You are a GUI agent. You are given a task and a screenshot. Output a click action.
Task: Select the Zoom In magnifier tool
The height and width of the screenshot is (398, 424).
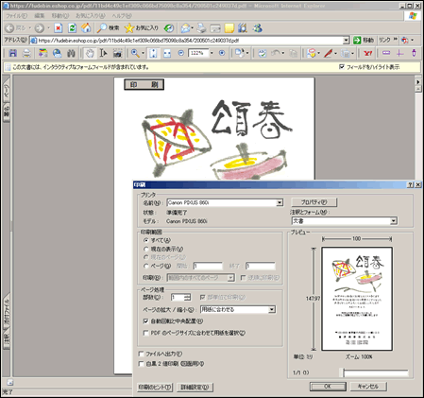[135, 53]
